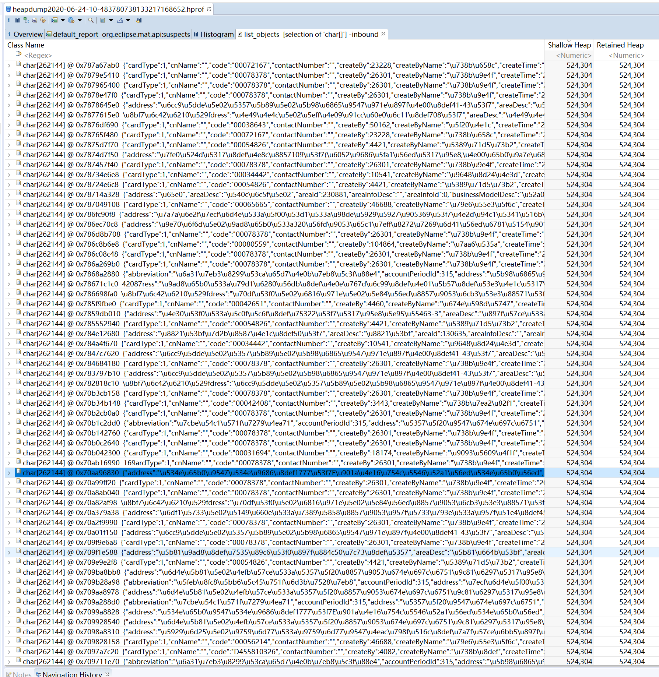The height and width of the screenshot is (677, 659).
Task: Open dropdown next to run report icon
Action: pos(63,20)
